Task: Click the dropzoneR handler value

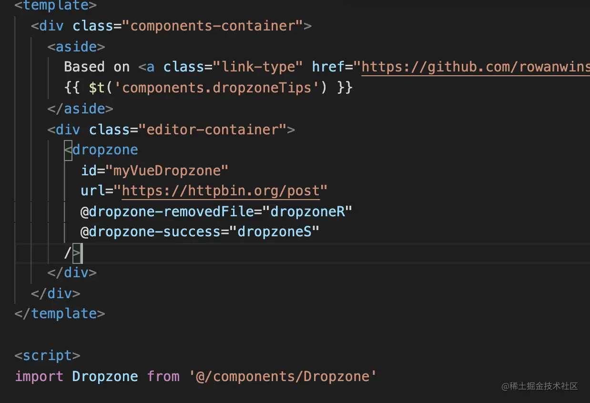Action: 307,211
